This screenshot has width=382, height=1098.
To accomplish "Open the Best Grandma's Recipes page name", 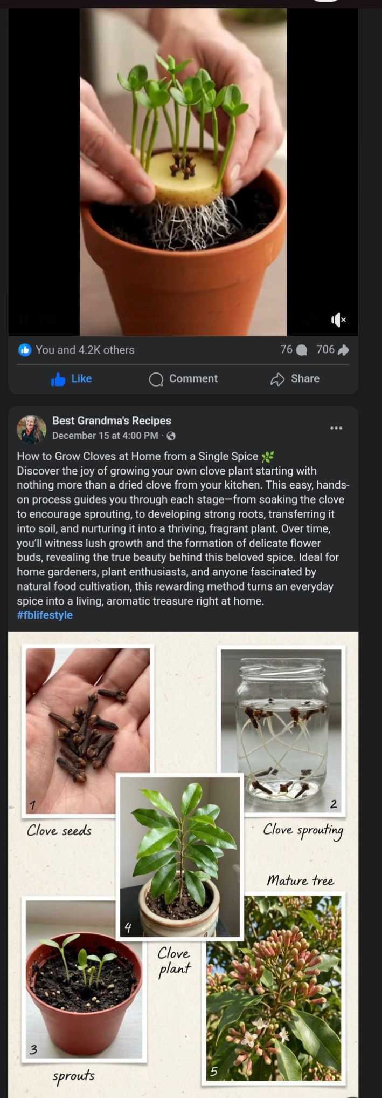I will click(112, 421).
